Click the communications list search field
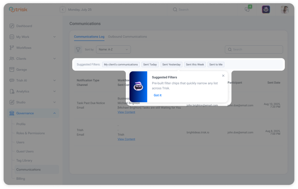The height and width of the screenshot is (189, 298). coord(254,50)
